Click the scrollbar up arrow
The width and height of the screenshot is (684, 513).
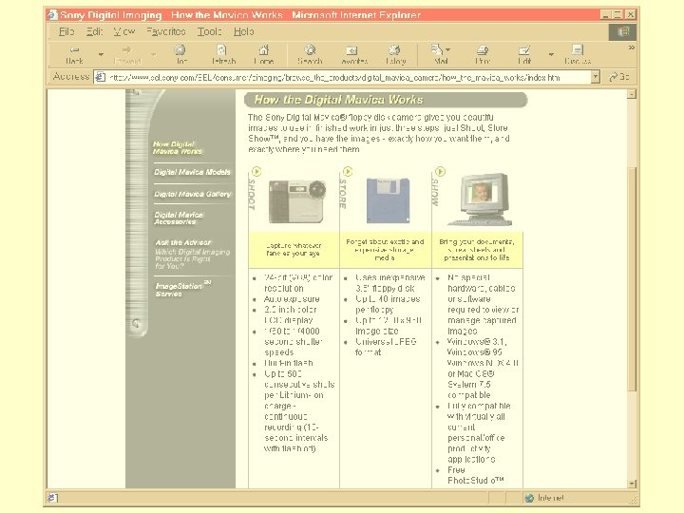coord(631,94)
